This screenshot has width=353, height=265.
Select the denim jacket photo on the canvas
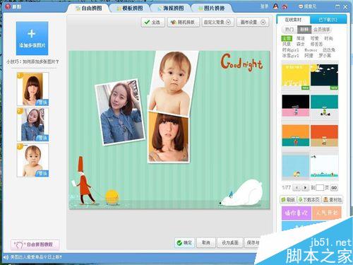(119, 112)
